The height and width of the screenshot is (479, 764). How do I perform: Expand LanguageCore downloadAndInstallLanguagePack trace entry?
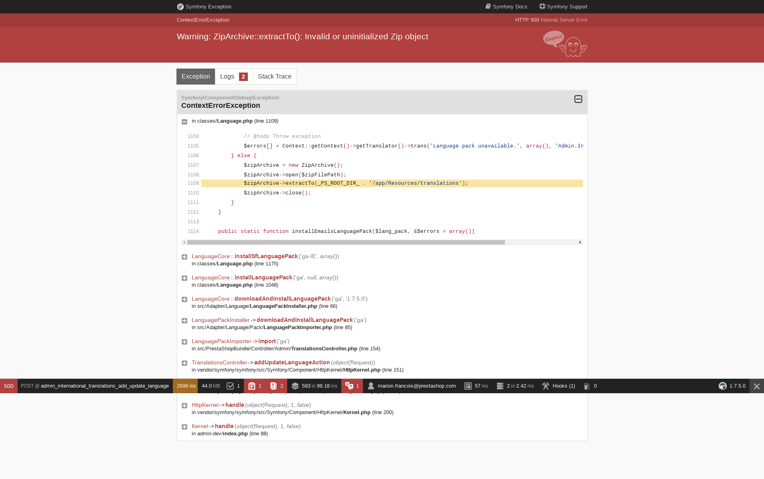[184, 299]
